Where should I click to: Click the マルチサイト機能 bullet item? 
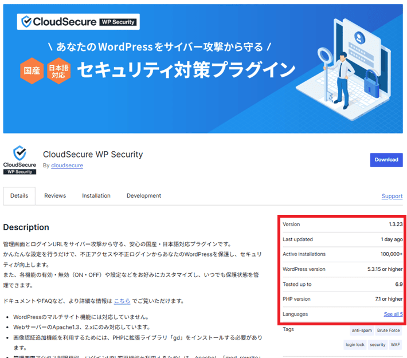point(81,317)
